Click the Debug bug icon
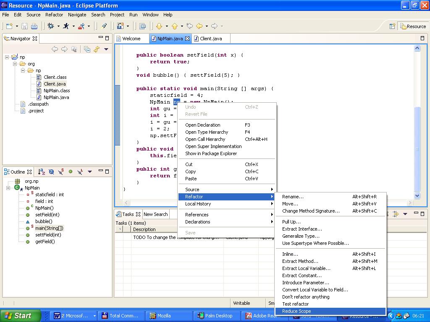This screenshot has width=430, height=322. tap(51, 26)
